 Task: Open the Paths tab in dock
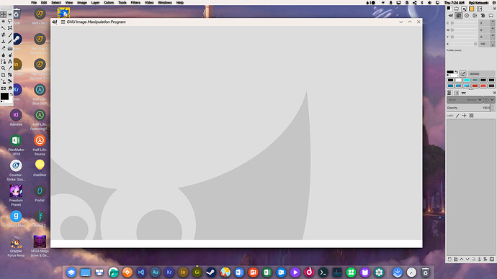(464, 93)
